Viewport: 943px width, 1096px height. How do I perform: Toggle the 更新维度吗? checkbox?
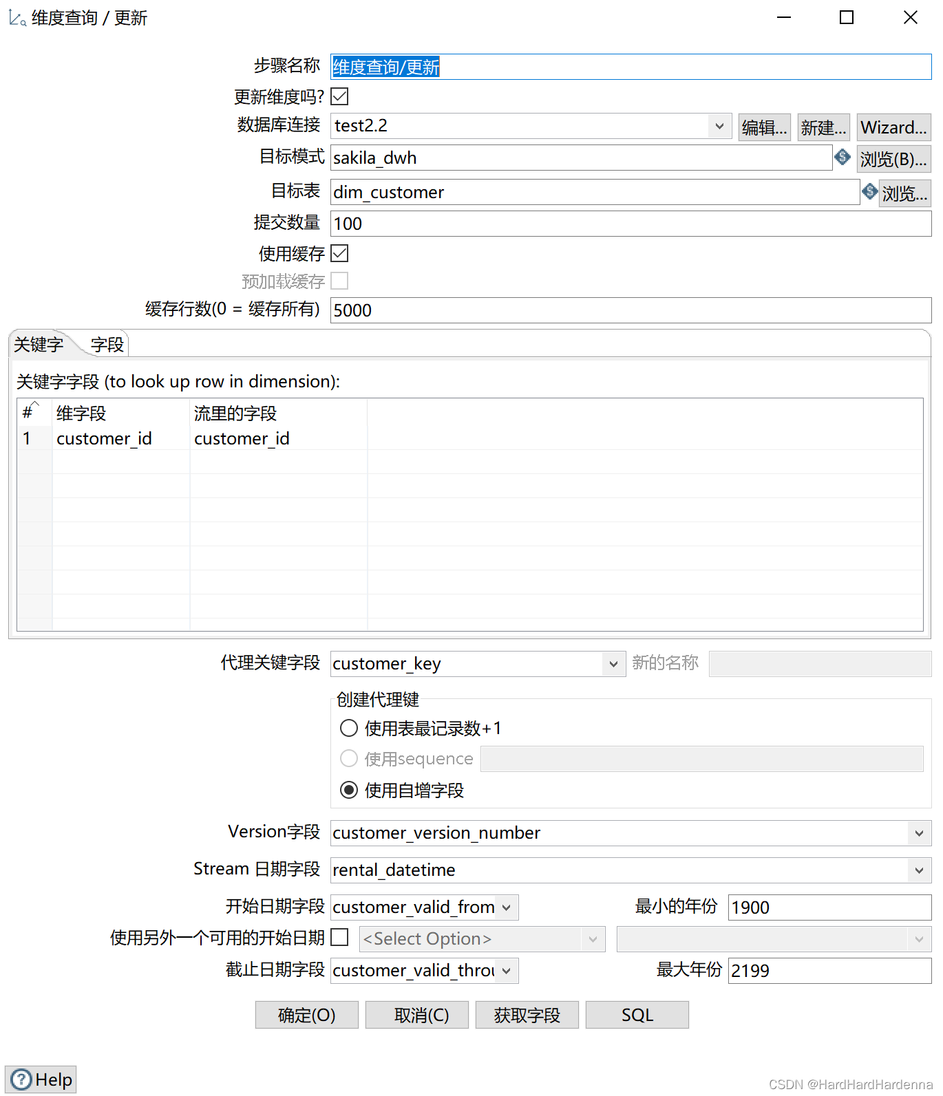coord(339,96)
